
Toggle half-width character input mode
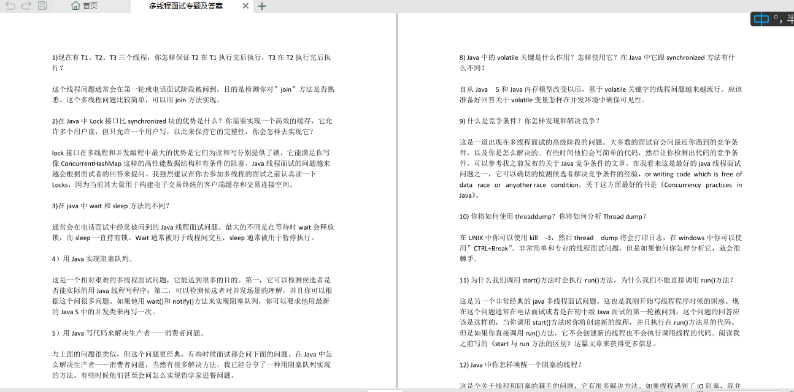(791, 18)
